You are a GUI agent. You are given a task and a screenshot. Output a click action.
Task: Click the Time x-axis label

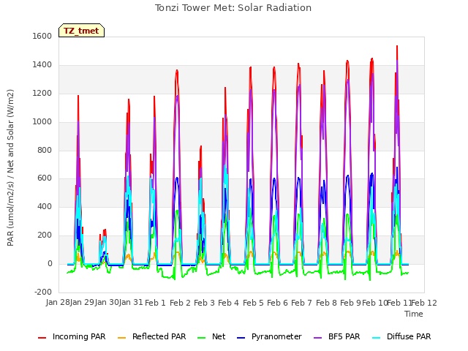pyautogui.click(x=414, y=314)
